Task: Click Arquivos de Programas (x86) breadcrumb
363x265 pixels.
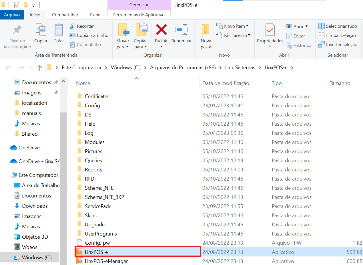Action: (x=183, y=68)
